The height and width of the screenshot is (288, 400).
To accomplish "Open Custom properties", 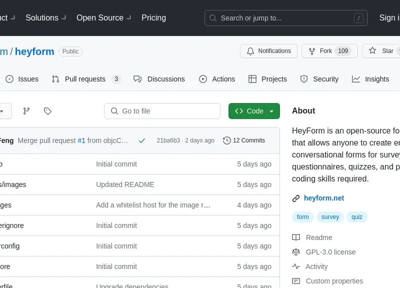I will (x=327, y=281).
